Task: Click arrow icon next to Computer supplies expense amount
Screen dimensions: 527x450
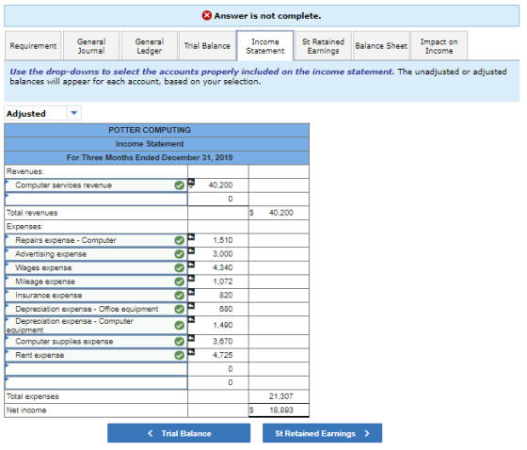Action: point(191,338)
